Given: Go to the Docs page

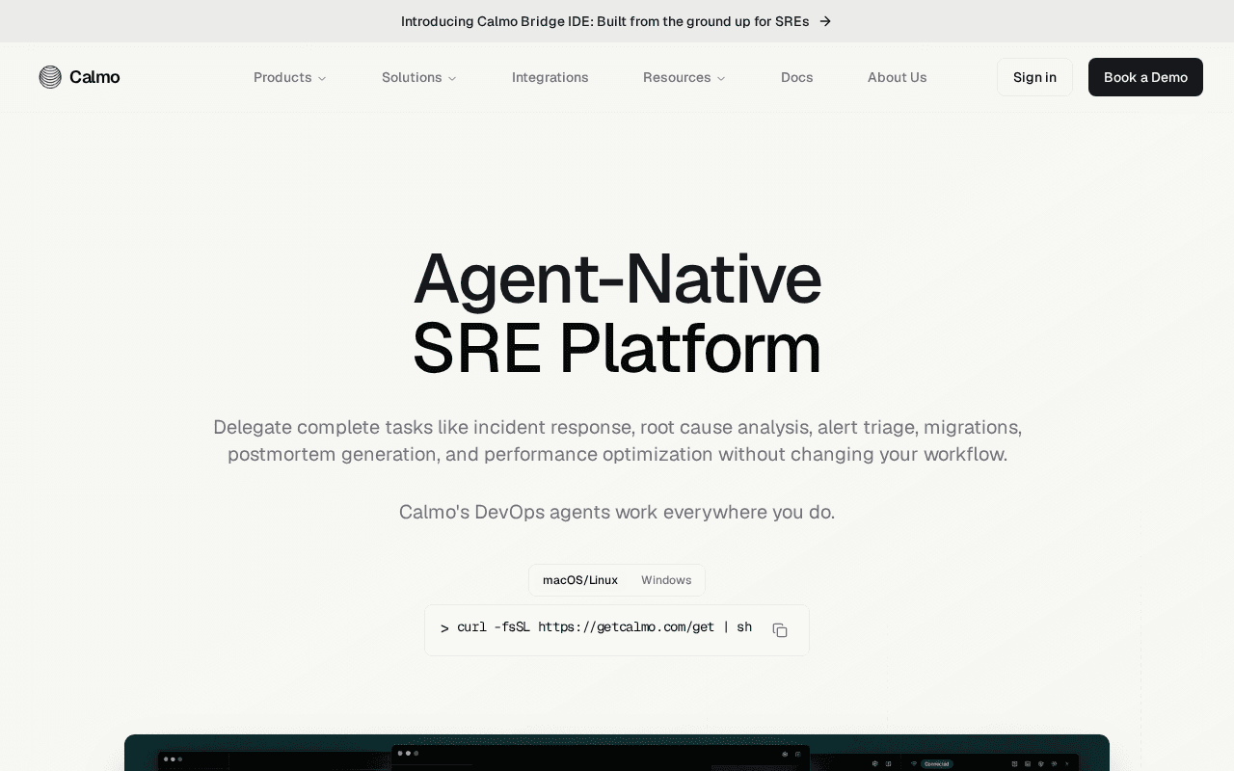Looking at the screenshot, I should [x=796, y=77].
